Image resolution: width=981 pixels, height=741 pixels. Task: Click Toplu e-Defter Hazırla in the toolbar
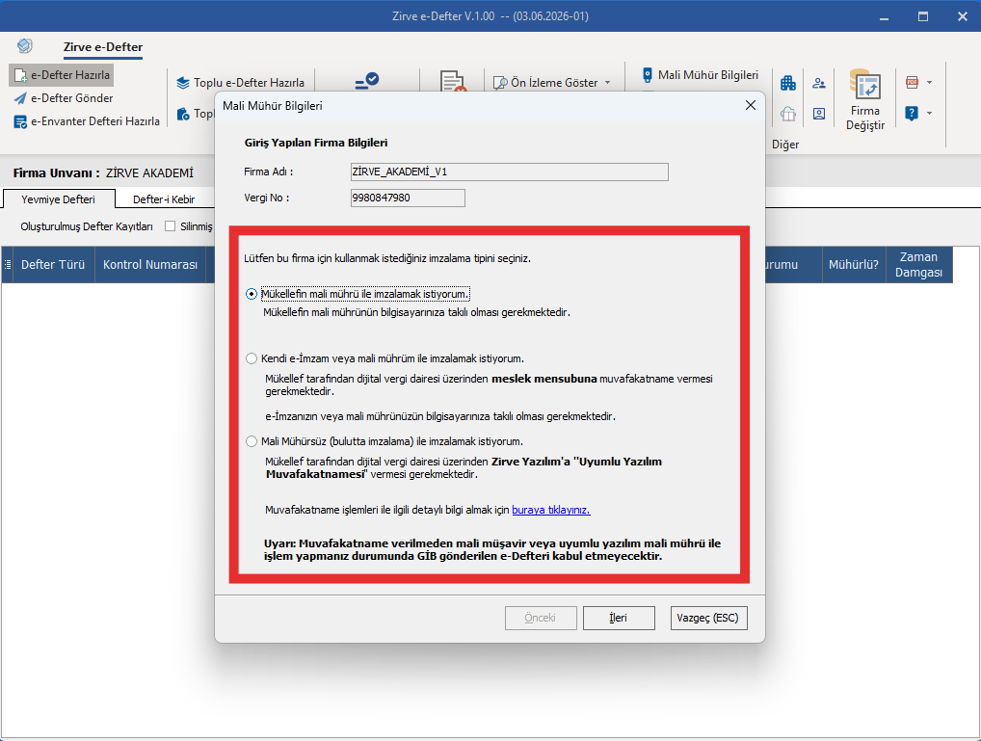point(241,83)
